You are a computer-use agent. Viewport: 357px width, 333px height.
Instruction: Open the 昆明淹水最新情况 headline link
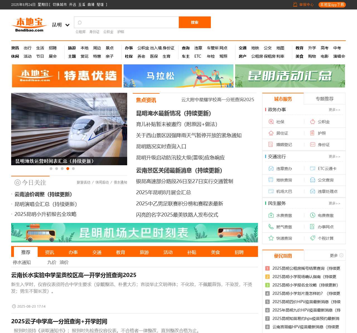click(173, 113)
